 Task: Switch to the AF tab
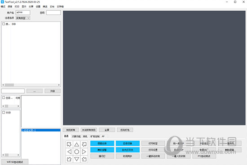click(x=103, y=136)
